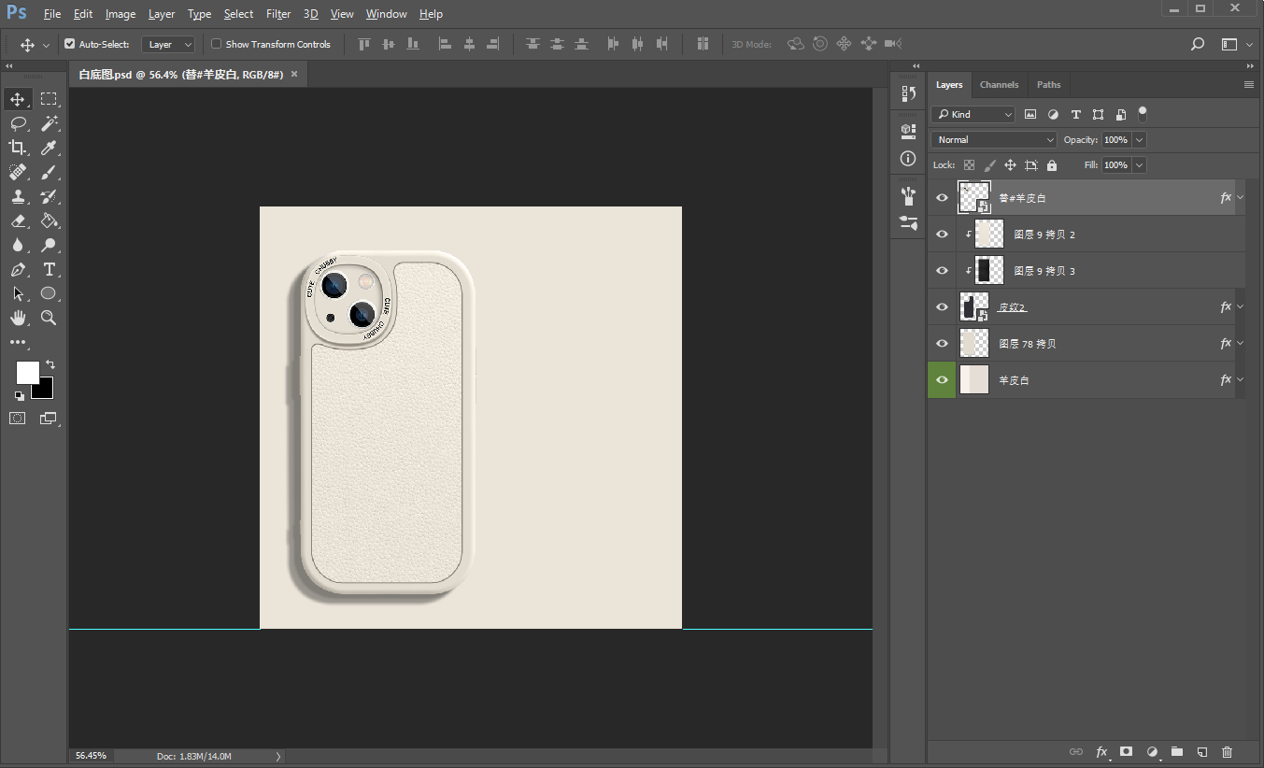Create a new layer group folder

[1177, 752]
